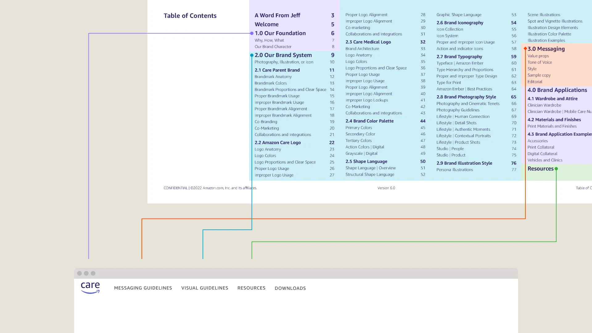The width and height of the screenshot is (592, 333).
Task: Click the orange diamond marker beside Messaging
Action: (525, 49)
